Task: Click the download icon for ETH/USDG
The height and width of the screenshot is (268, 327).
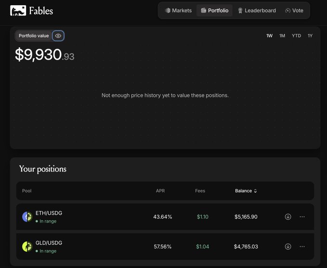Action: coord(288,217)
